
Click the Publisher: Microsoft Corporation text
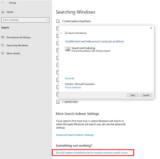click(80, 84)
